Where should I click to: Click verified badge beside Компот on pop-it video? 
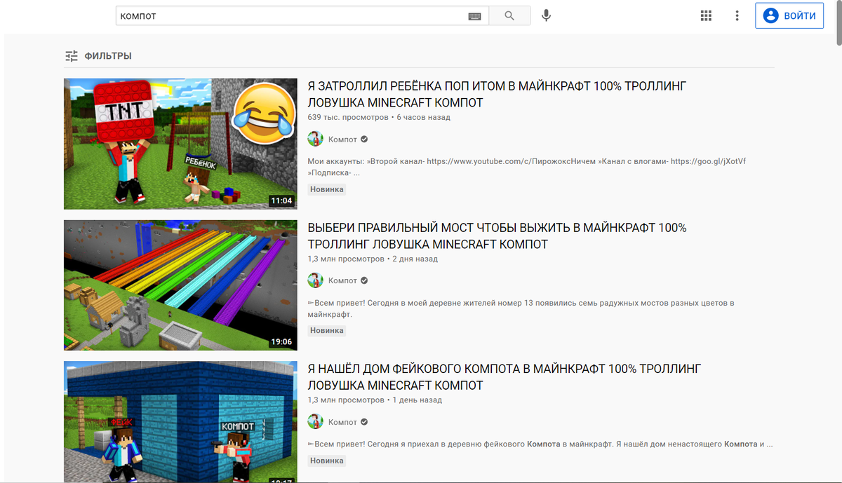pyautogui.click(x=364, y=140)
